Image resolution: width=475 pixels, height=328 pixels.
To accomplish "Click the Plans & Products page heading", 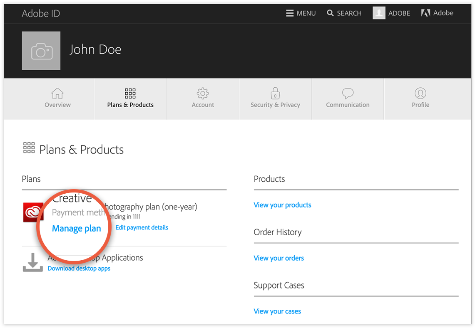I will [82, 150].
